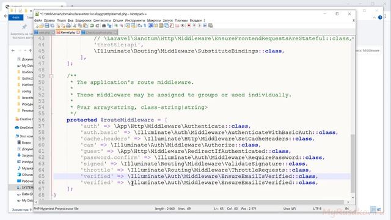The height and width of the screenshot is (220, 391).
Task: Click the Open file toolbar icon
Action: [42, 26]
